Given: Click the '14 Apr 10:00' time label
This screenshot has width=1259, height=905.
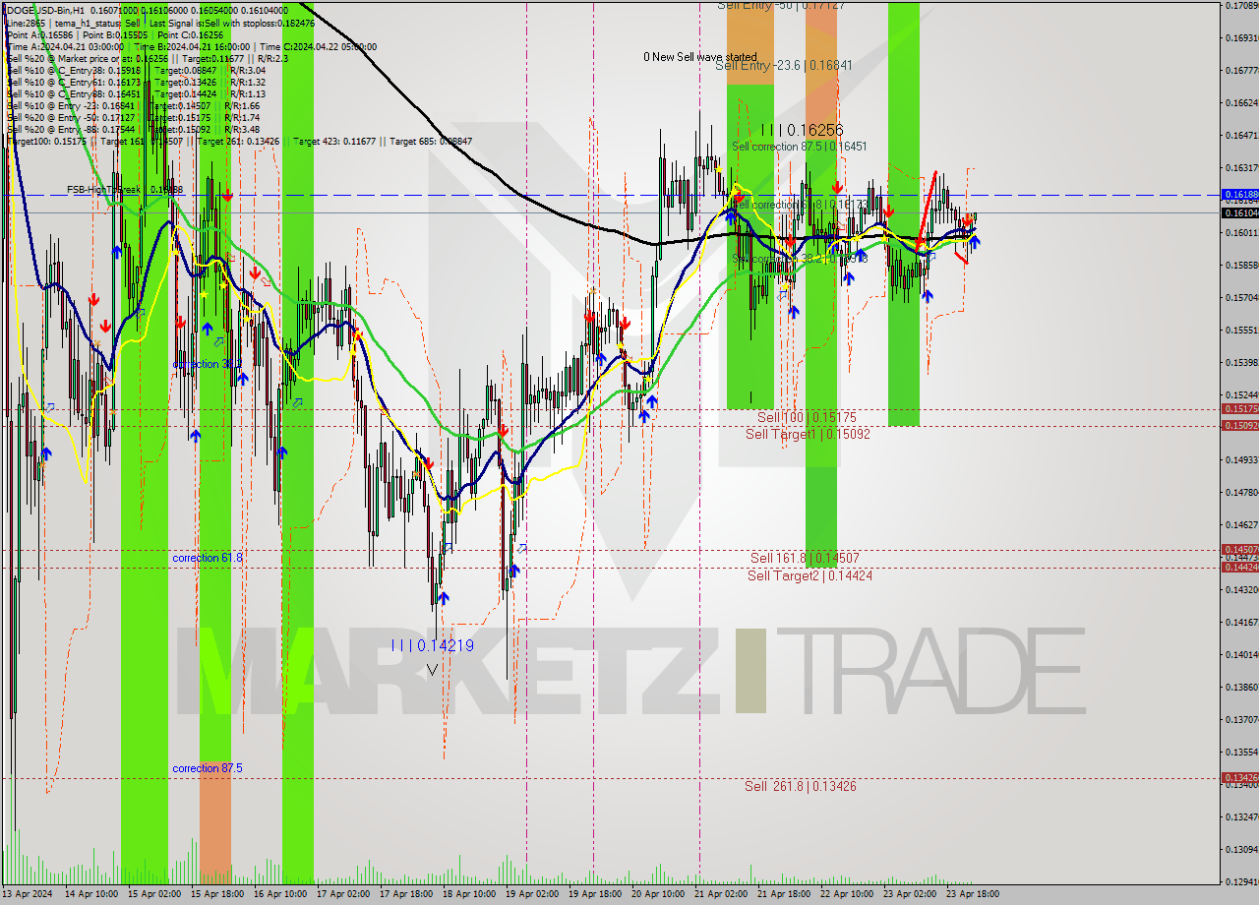Looking at the screenshot, I should tap(91, 894).
